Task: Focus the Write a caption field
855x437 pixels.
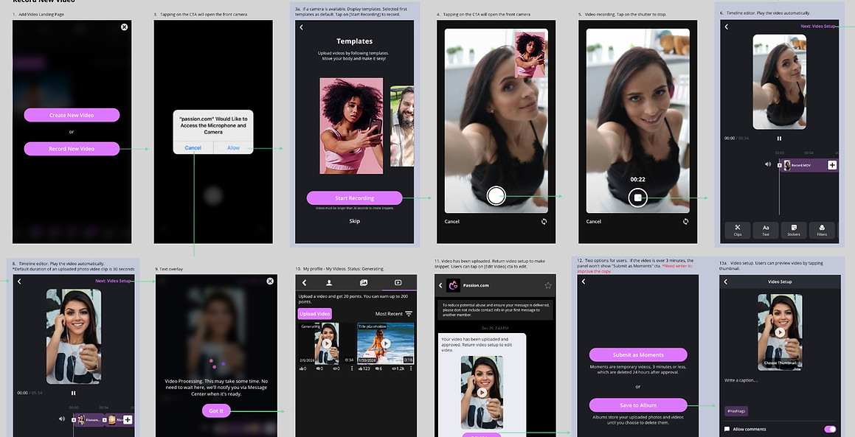Action: [780, 380]
